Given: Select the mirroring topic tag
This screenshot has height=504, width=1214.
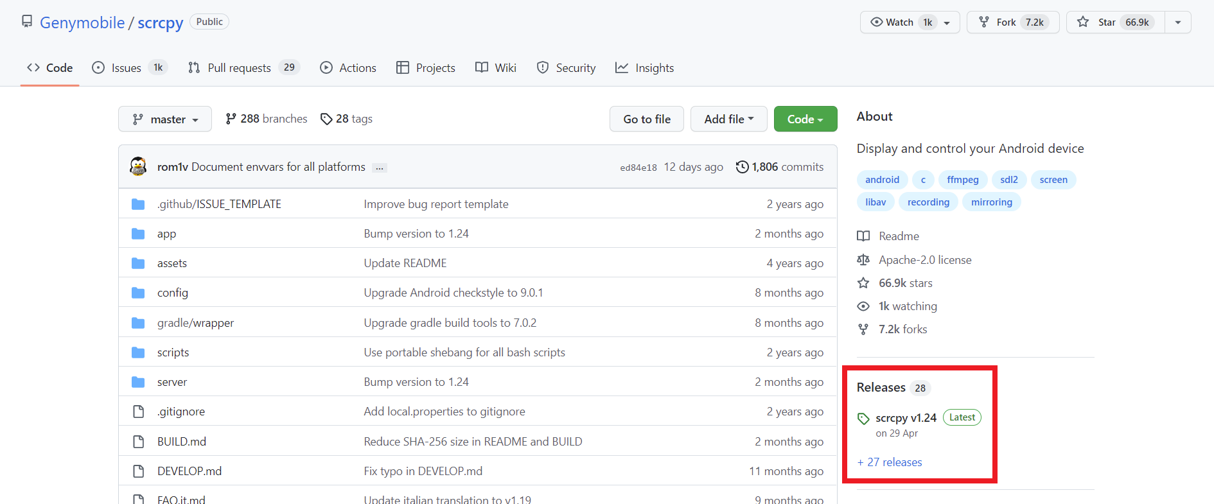Looking at the screenshot, I should tap(991, 202).
